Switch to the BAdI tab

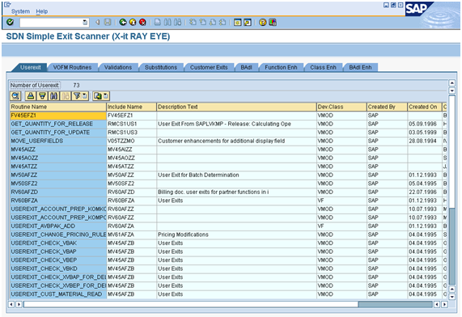pos(246,67)
